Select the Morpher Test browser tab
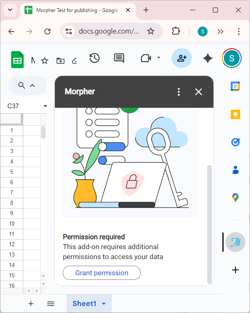250x313 pixels. [x=77, y=10]
